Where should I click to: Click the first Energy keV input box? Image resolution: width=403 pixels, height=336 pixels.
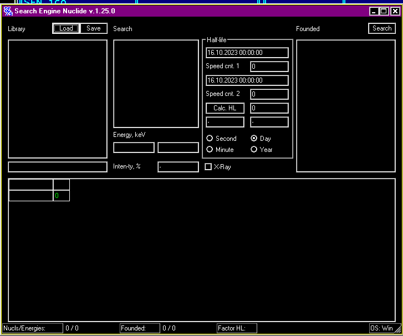[x=134, y=147]
